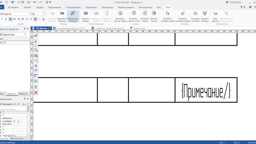256x144 pixels.
Task: Open the 3D Модель ribbon tab
Action: [13, 7]
